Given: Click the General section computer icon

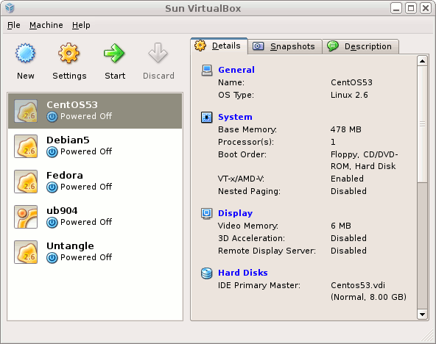Looking at the screenshot, I should coord(207,70).
